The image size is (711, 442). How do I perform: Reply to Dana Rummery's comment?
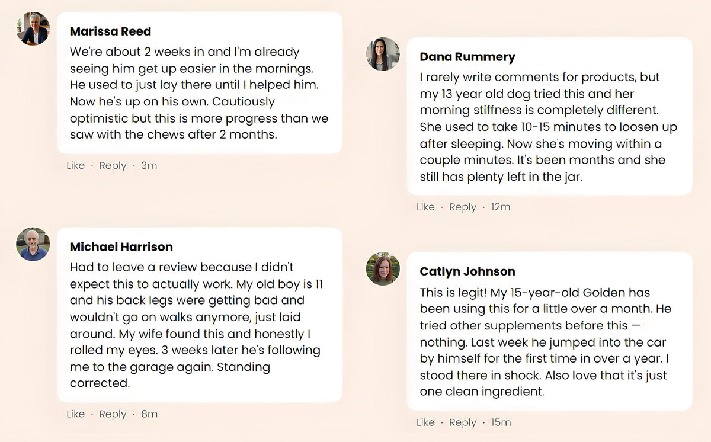(x=463, y=207)
